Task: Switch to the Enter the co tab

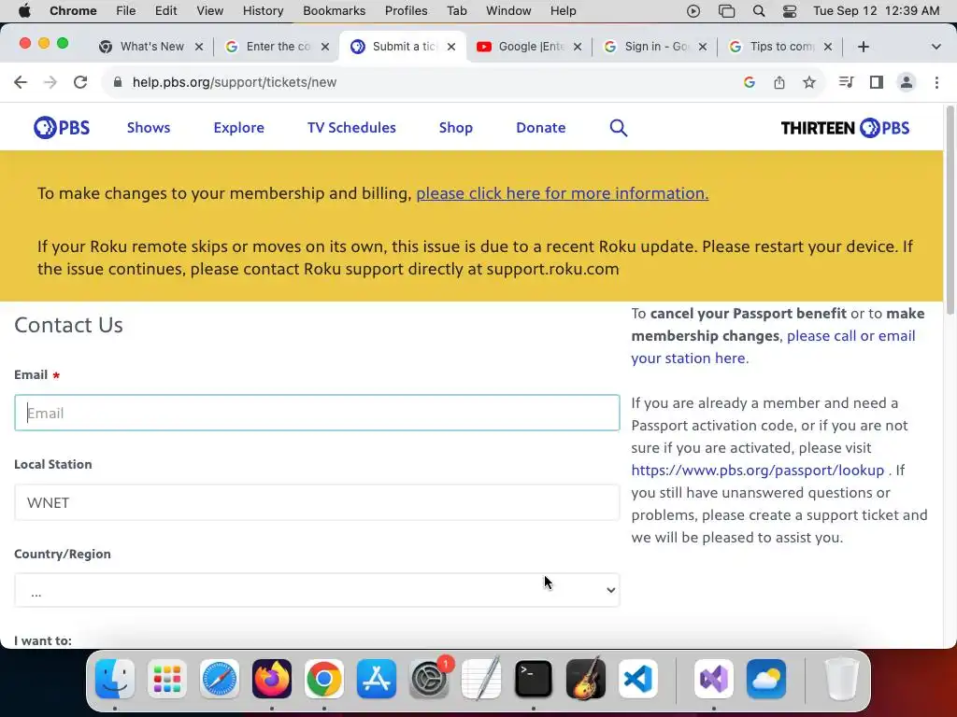Action: pos(278,47)
